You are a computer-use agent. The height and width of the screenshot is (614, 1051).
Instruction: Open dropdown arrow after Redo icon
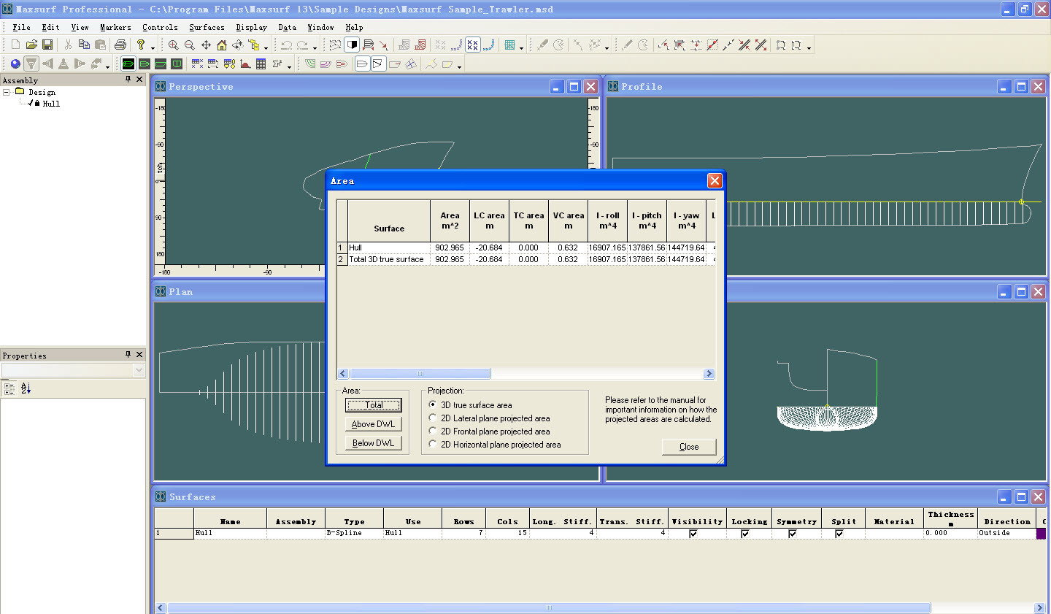315,47
